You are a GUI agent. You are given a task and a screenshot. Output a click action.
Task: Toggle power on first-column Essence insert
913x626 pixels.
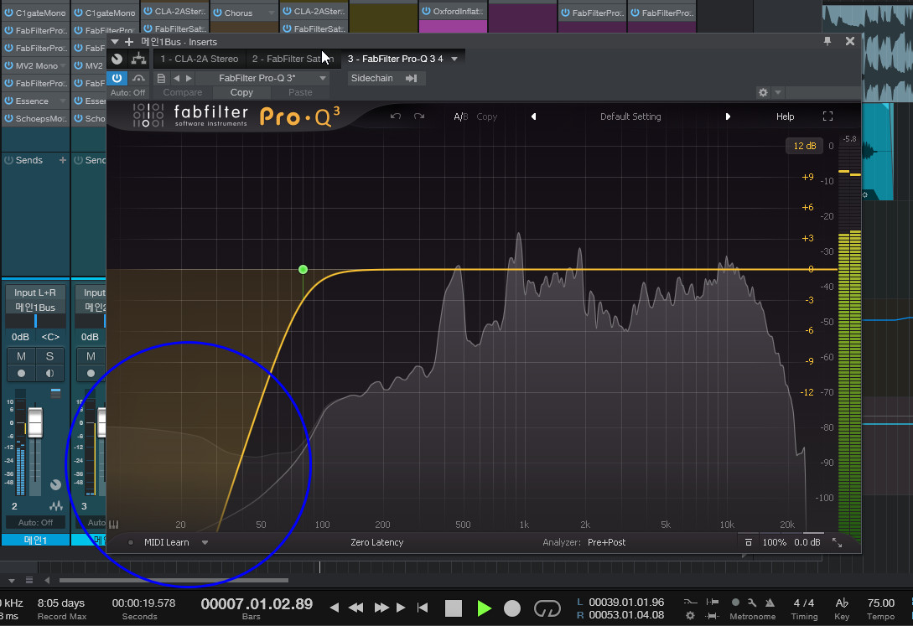(8, 101)
